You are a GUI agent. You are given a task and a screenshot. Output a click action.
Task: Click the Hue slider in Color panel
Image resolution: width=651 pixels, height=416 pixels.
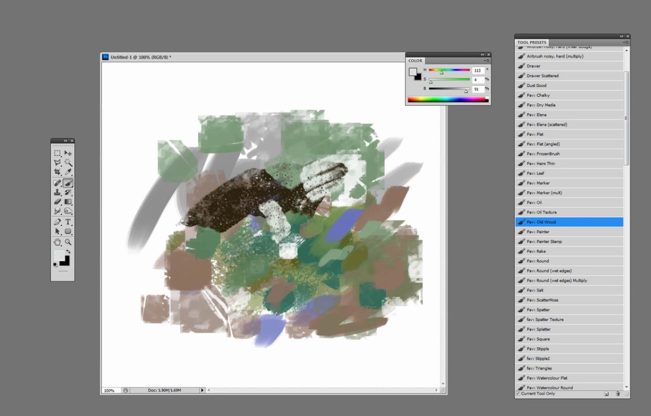[449, 70]
